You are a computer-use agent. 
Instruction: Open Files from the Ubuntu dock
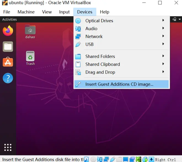pos(8,47)
